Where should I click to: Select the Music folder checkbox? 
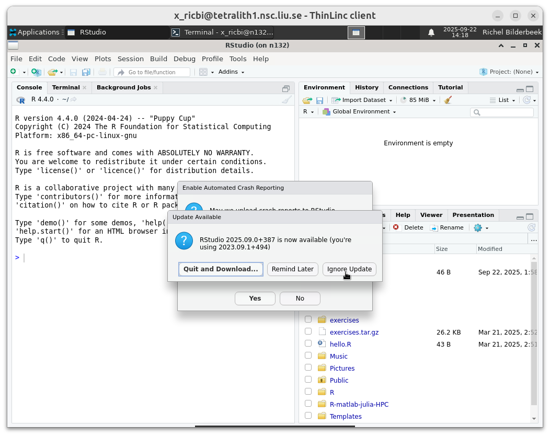click(x=308, y=355)
